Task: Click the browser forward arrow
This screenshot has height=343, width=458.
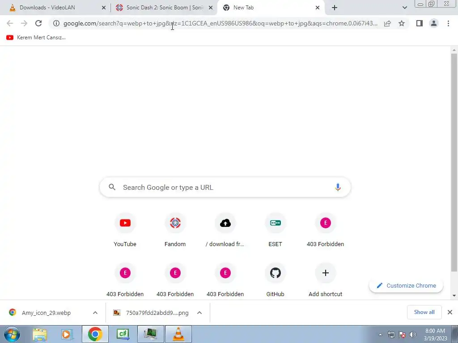Action: tap(24, 23)
